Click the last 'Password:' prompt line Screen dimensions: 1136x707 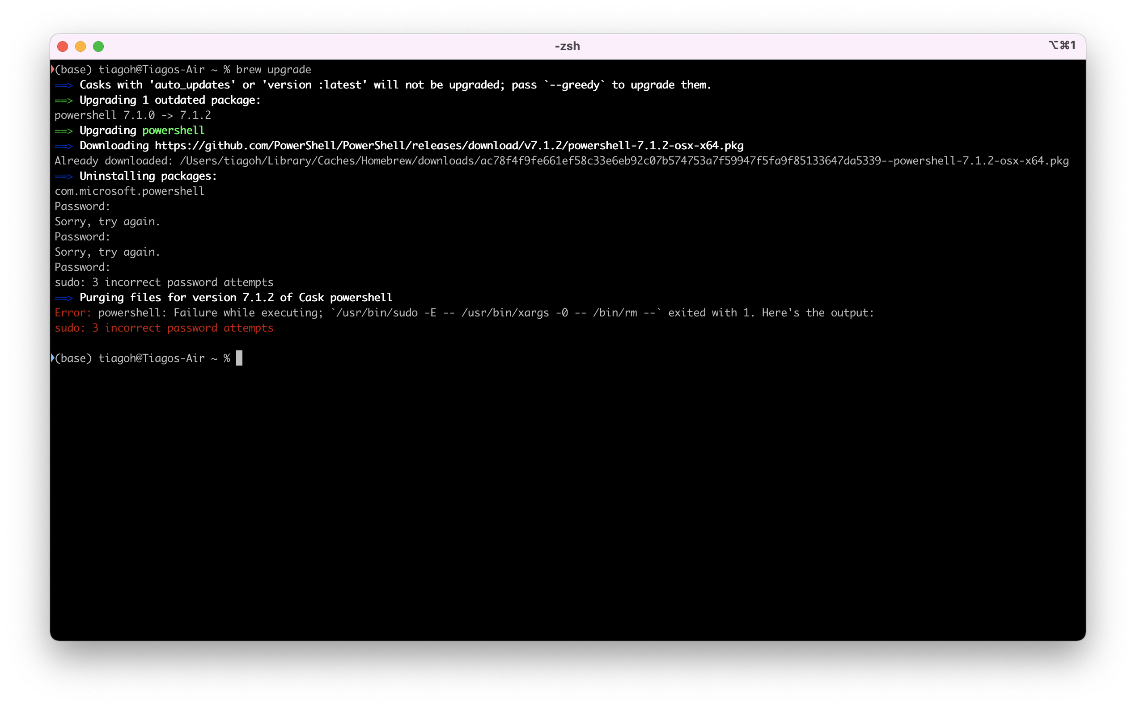click(x=82, y=267)
